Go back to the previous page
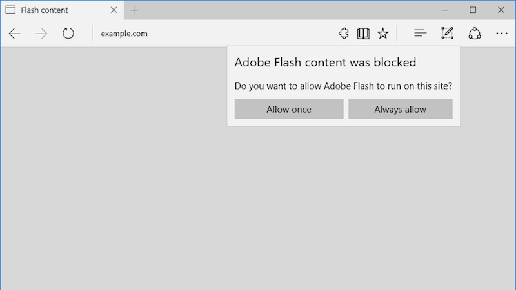Screen dimensions: 516x290 point(14,34)
